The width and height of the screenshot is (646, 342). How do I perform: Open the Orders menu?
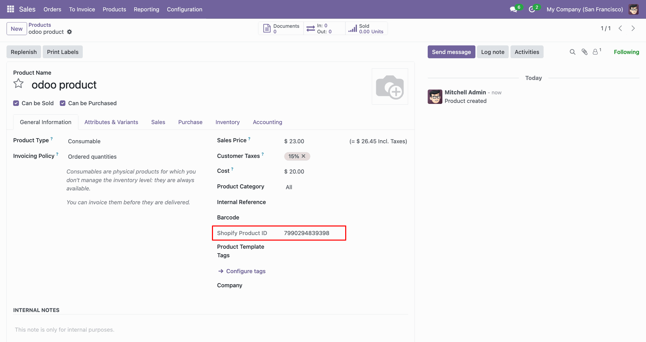(x=52, y=9)
